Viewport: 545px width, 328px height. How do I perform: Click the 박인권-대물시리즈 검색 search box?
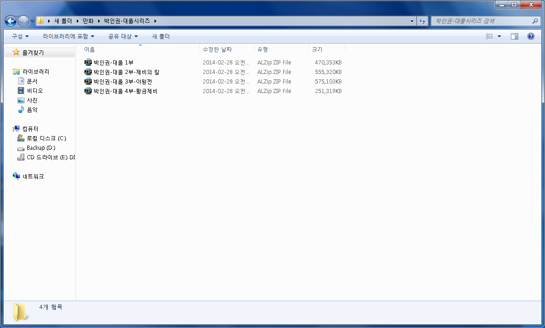[x=482, y=21]
